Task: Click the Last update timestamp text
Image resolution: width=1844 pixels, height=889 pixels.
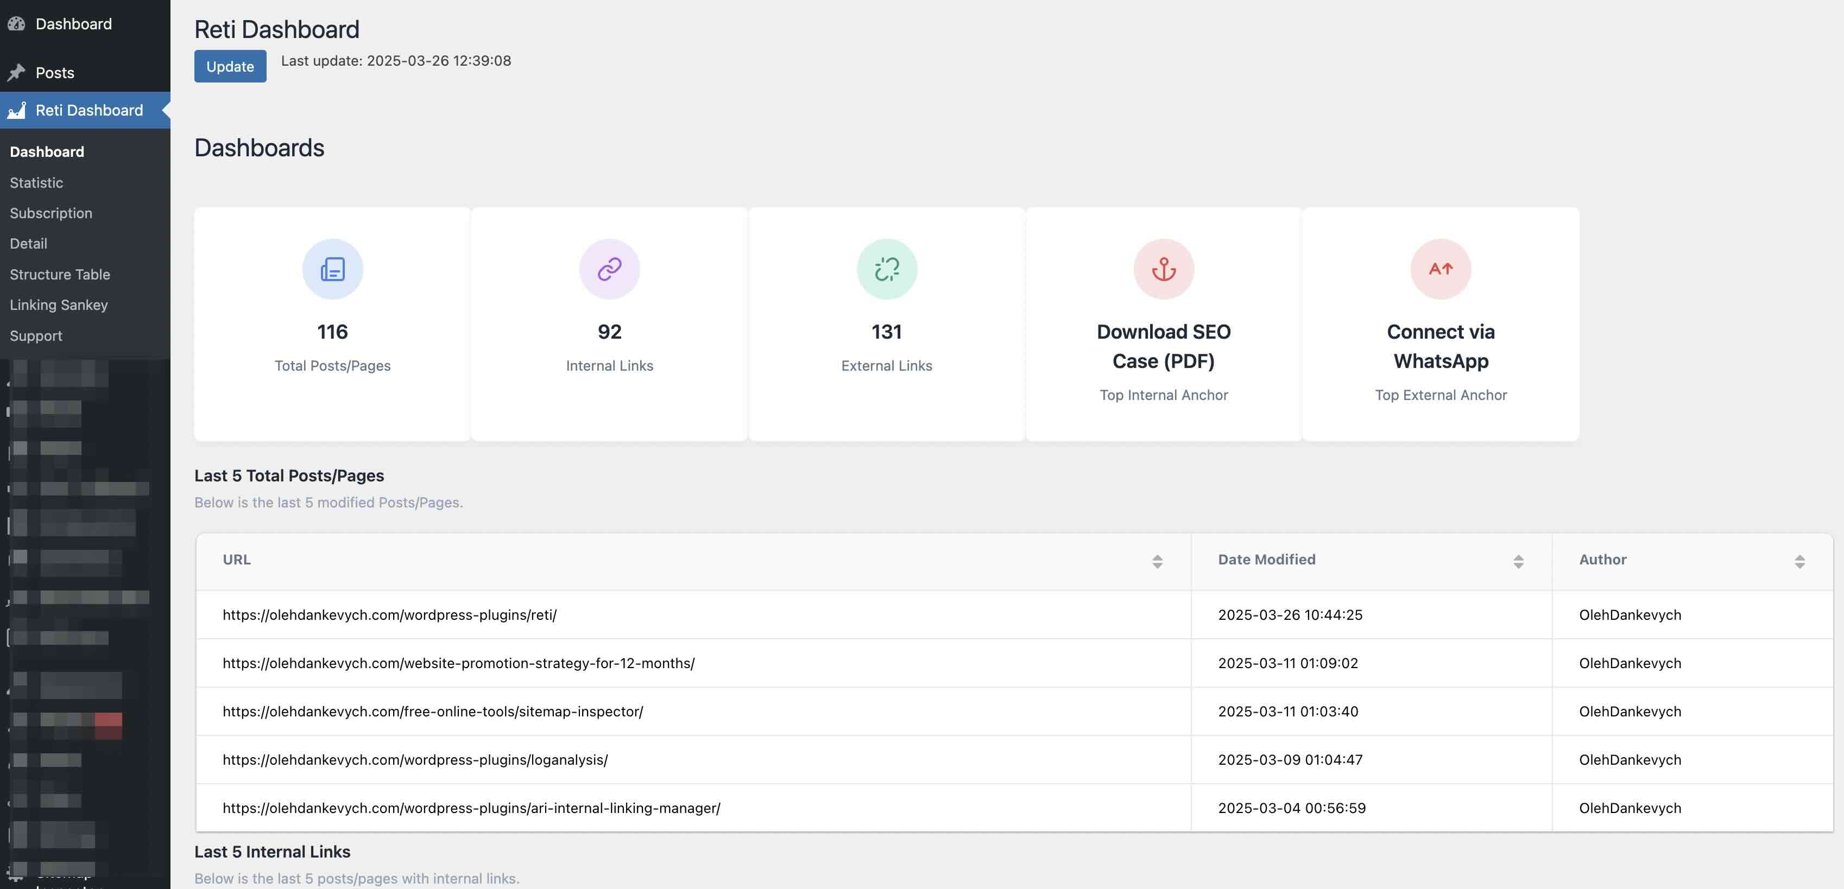Action: 396,61
